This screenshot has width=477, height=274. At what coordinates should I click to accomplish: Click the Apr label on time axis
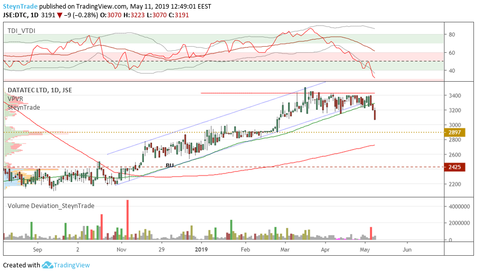tap(325, 250)
